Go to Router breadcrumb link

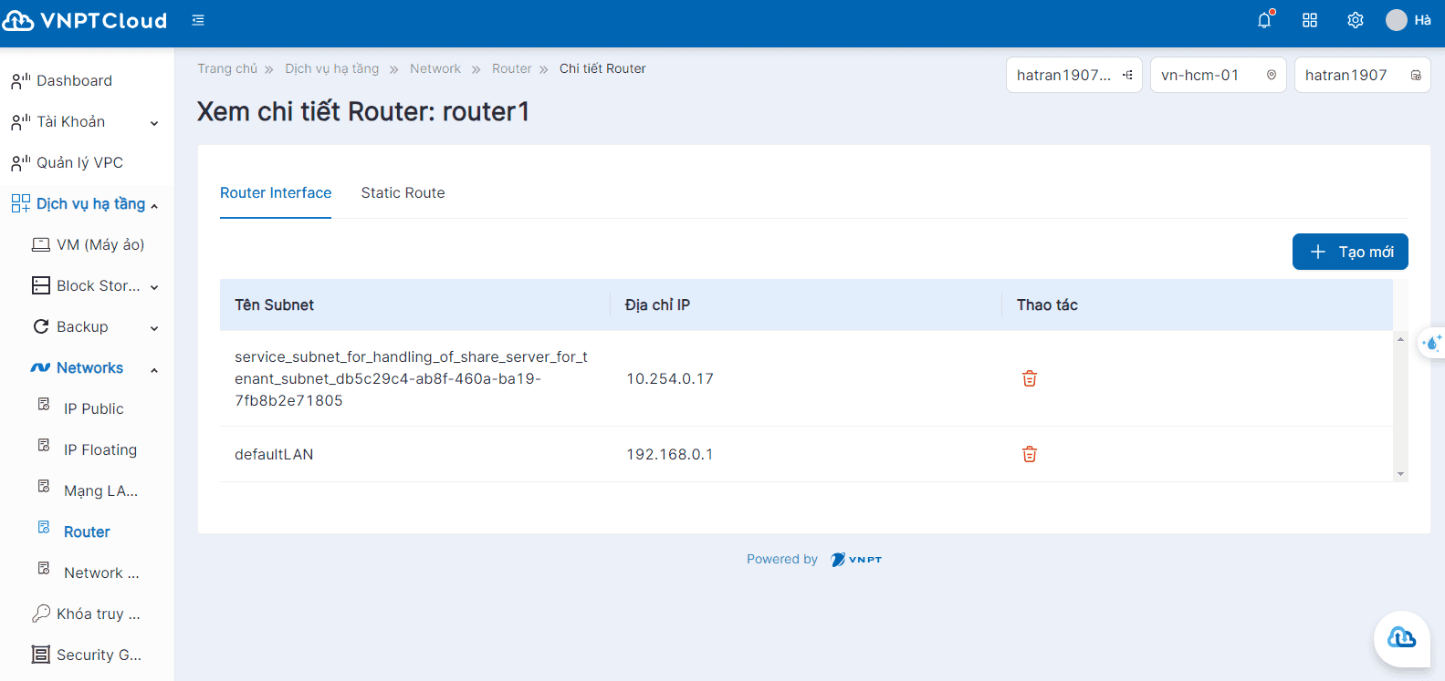[x=511, y=68]
